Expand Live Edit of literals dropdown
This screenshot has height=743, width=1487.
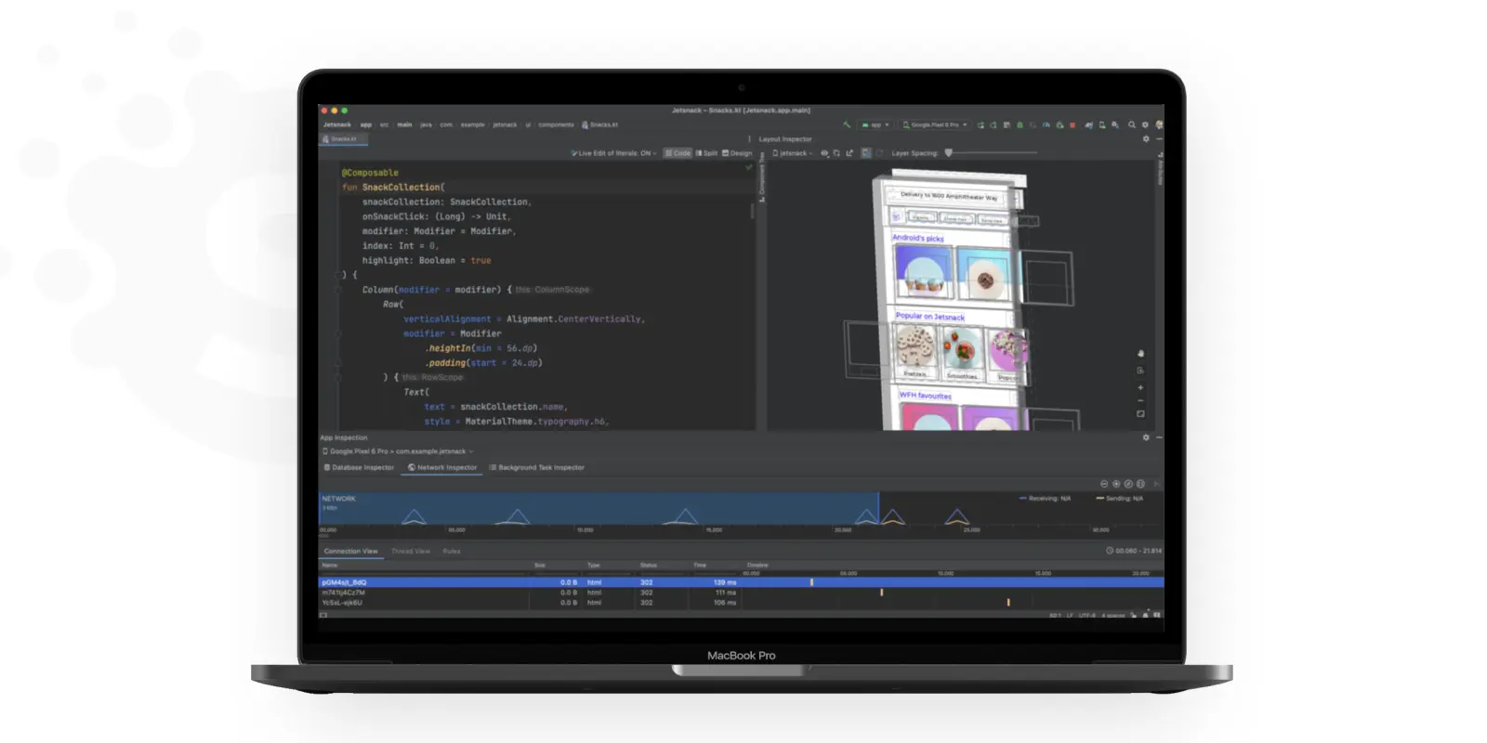point(614,153)
